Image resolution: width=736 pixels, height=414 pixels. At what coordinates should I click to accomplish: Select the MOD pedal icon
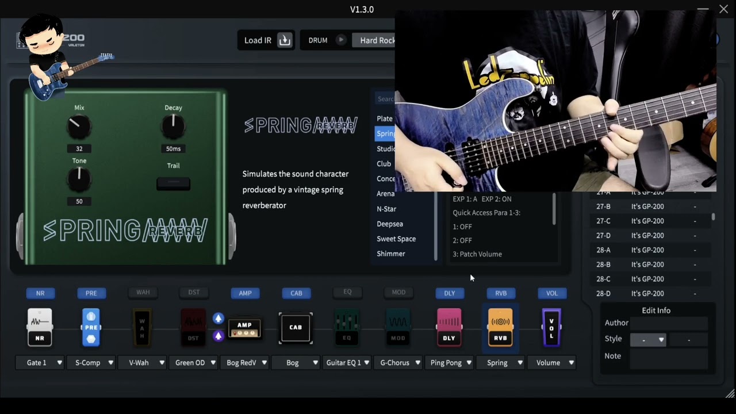(398, 327)
